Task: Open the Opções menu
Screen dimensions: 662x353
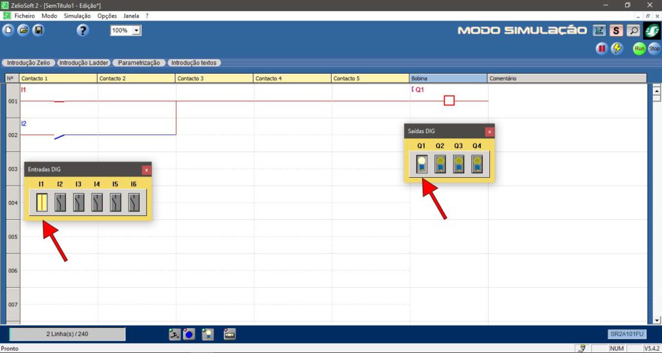Action: click(x=107, y=15)
